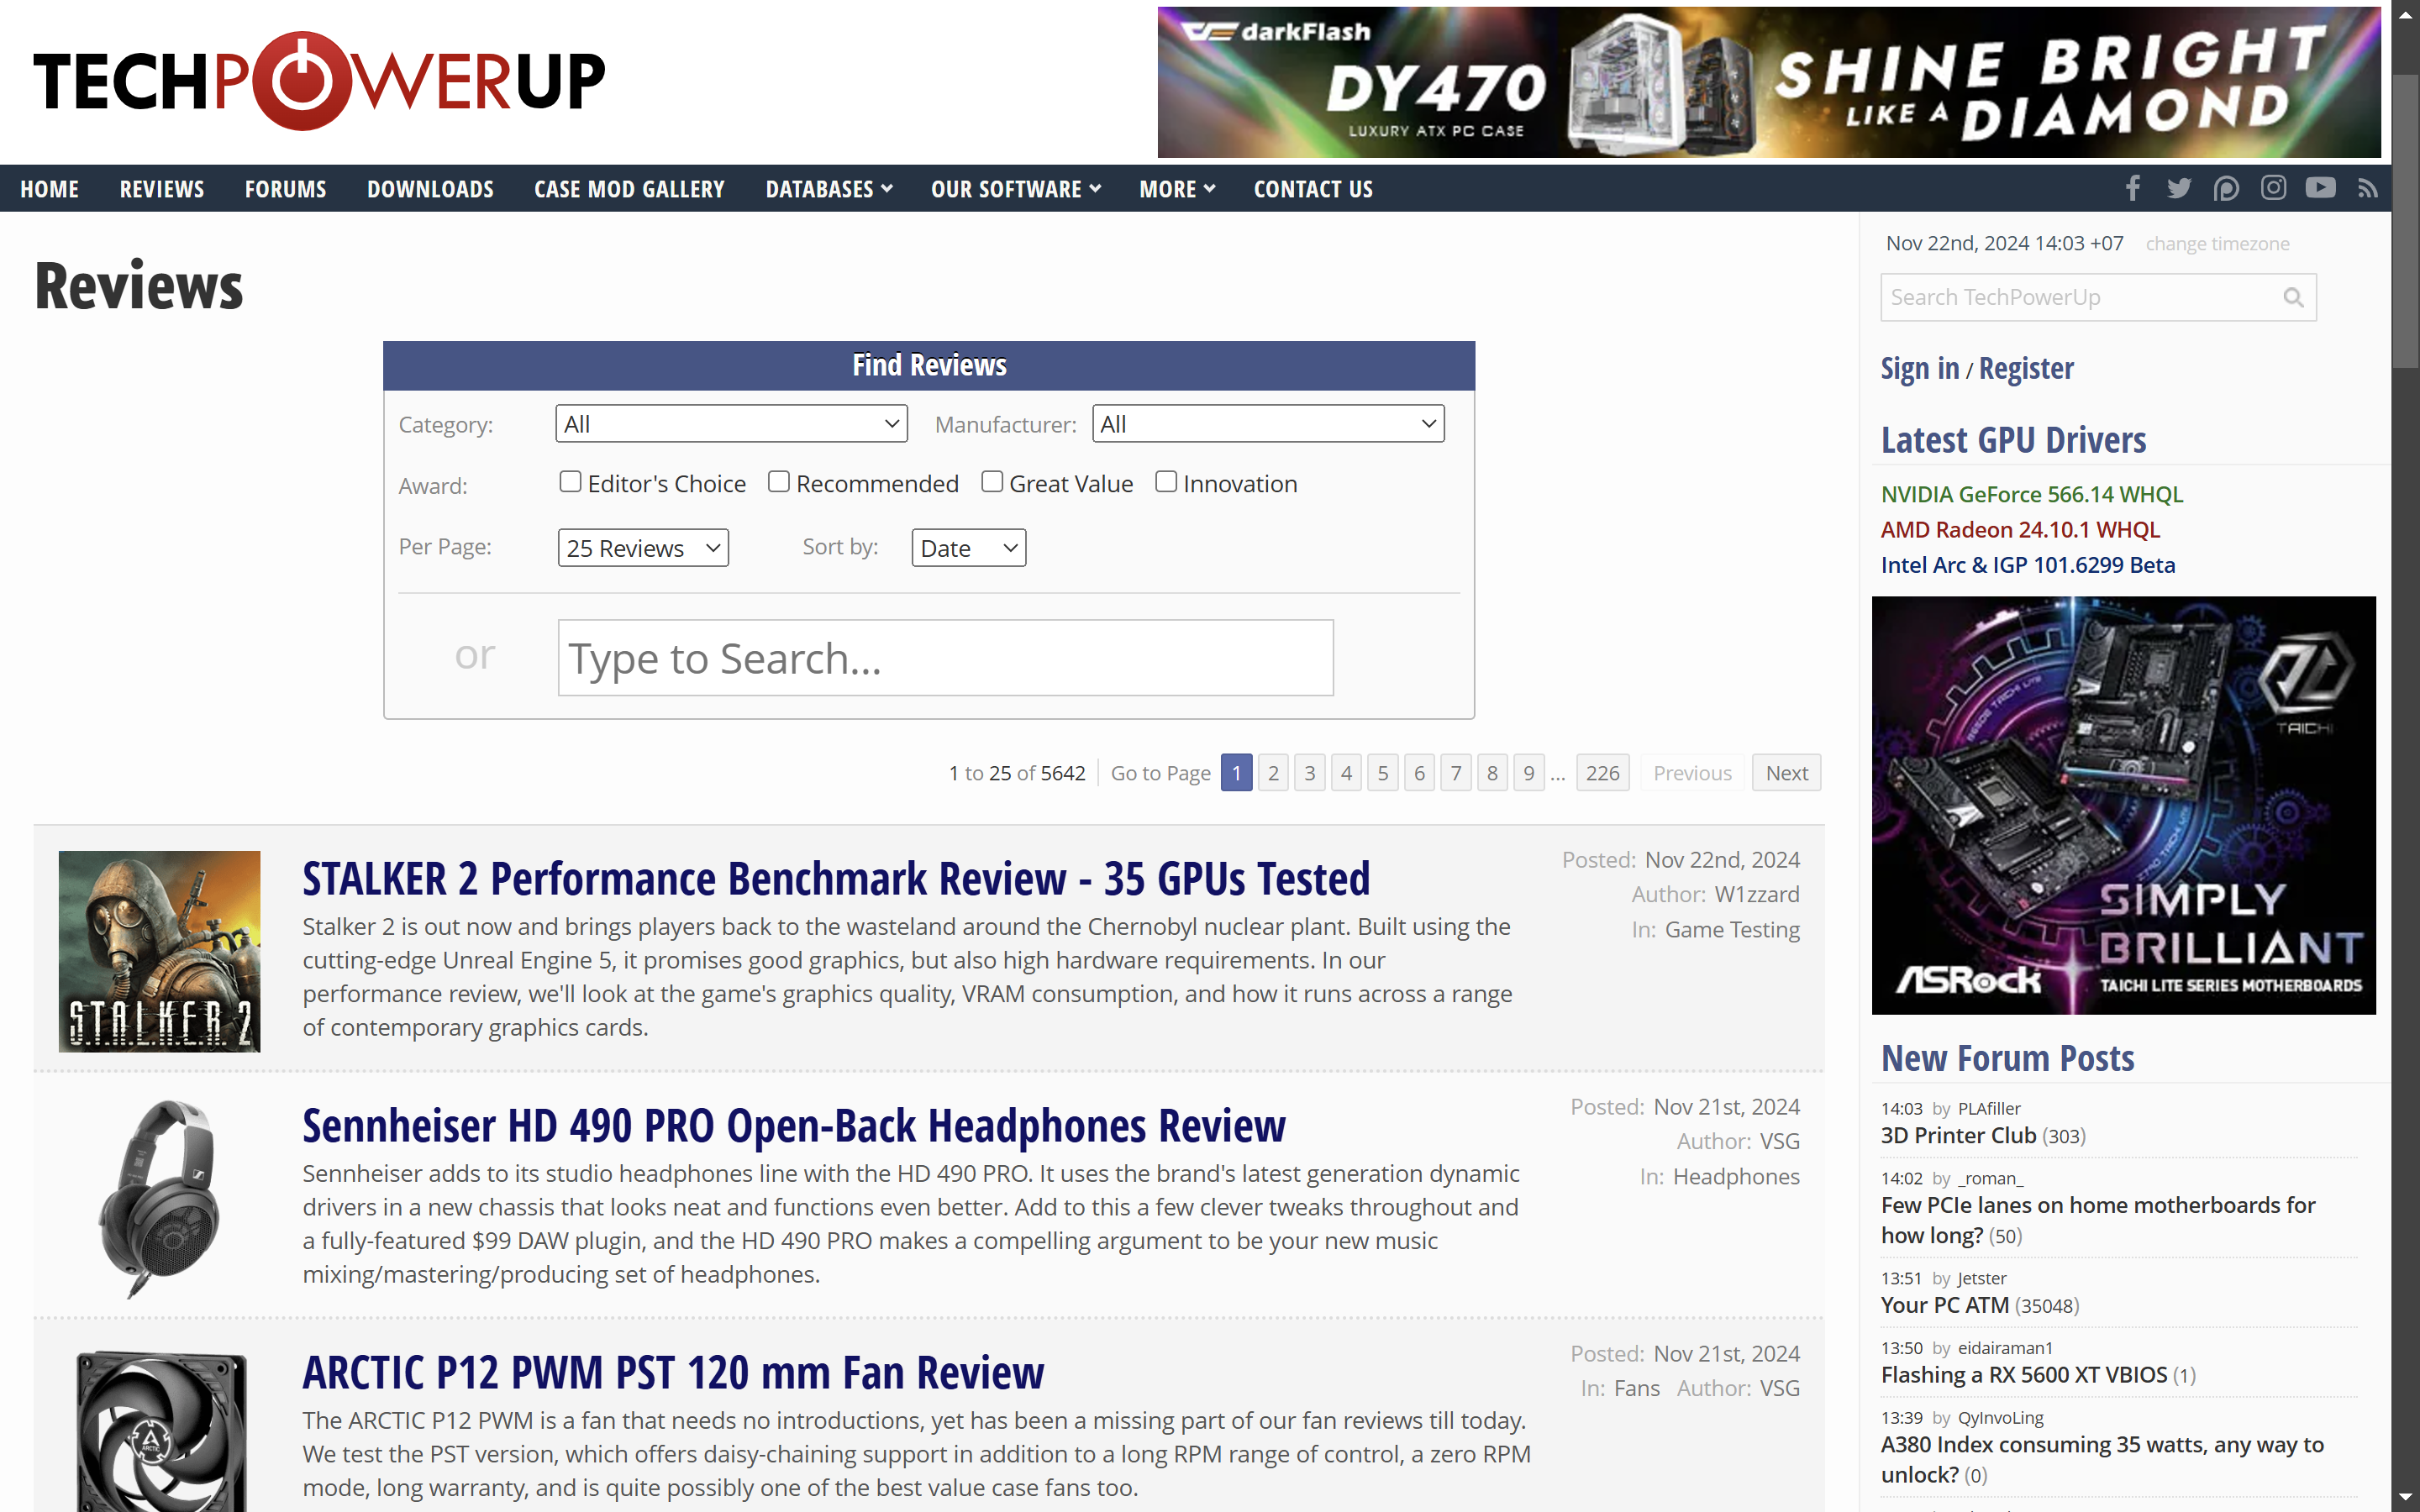The width and height of the screenshot is (2420, 1512).
Task: Click the ASRock Taichi Lite ad
Action: coord(2123,805)
